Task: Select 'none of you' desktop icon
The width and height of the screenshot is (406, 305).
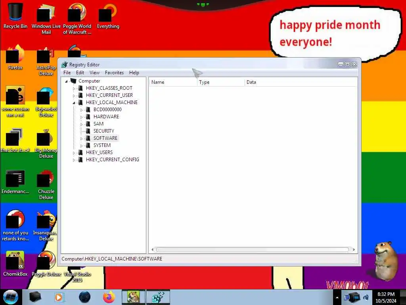Action: [15, 226]
